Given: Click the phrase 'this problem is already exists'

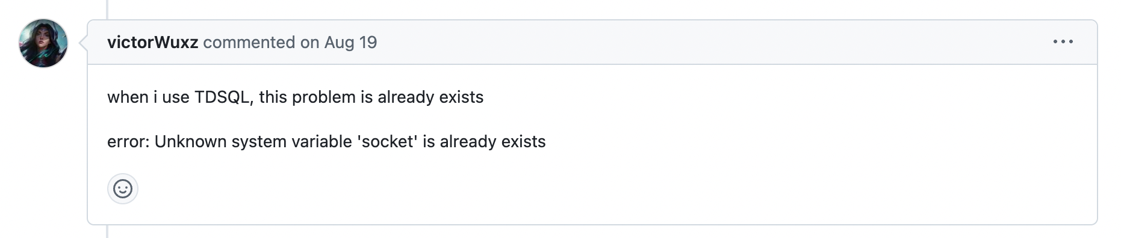Looking at the screenshot, I should (x=371, y=97).
